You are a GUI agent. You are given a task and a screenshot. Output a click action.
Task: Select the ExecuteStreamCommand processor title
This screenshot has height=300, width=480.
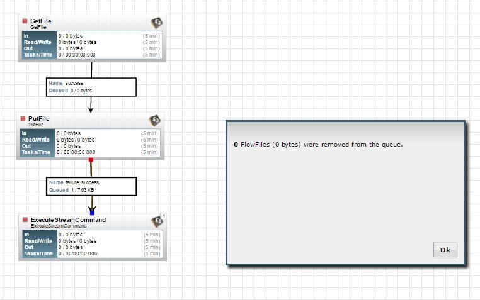pyautogui.click(x=68, y=220)
